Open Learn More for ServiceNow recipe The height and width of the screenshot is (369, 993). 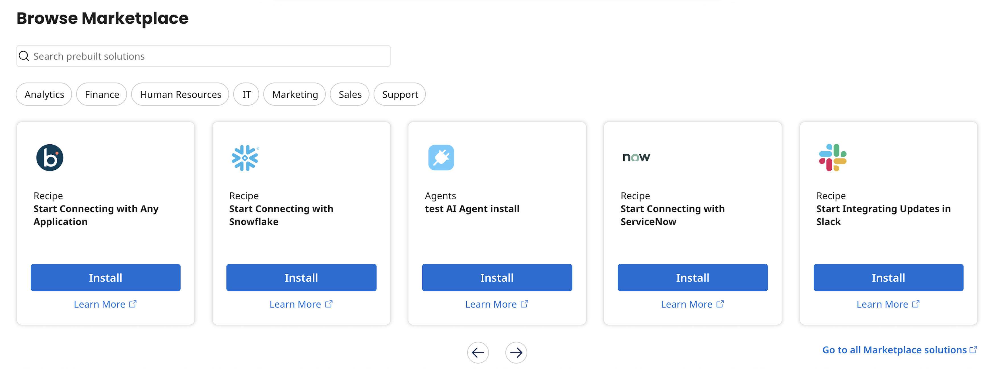(x=692, y=304)
